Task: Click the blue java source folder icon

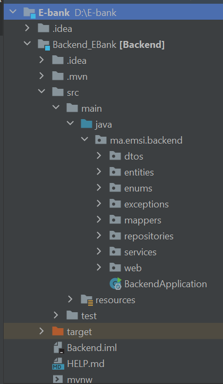Action: click(x=87, y=124)
